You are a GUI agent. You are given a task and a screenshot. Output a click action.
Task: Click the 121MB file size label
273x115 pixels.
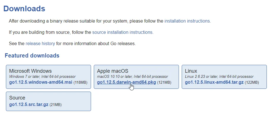pos(164,82)
